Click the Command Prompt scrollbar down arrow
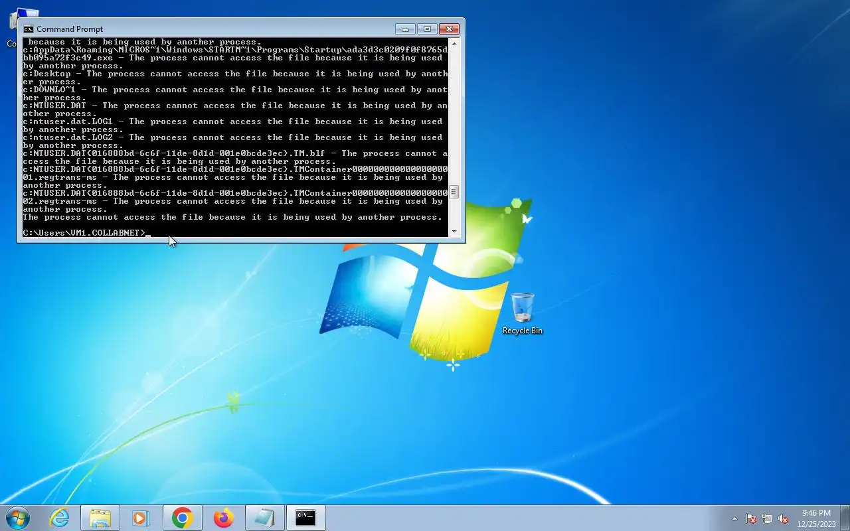Viewport: 850px width, 531px height. (x=454, y=232)
